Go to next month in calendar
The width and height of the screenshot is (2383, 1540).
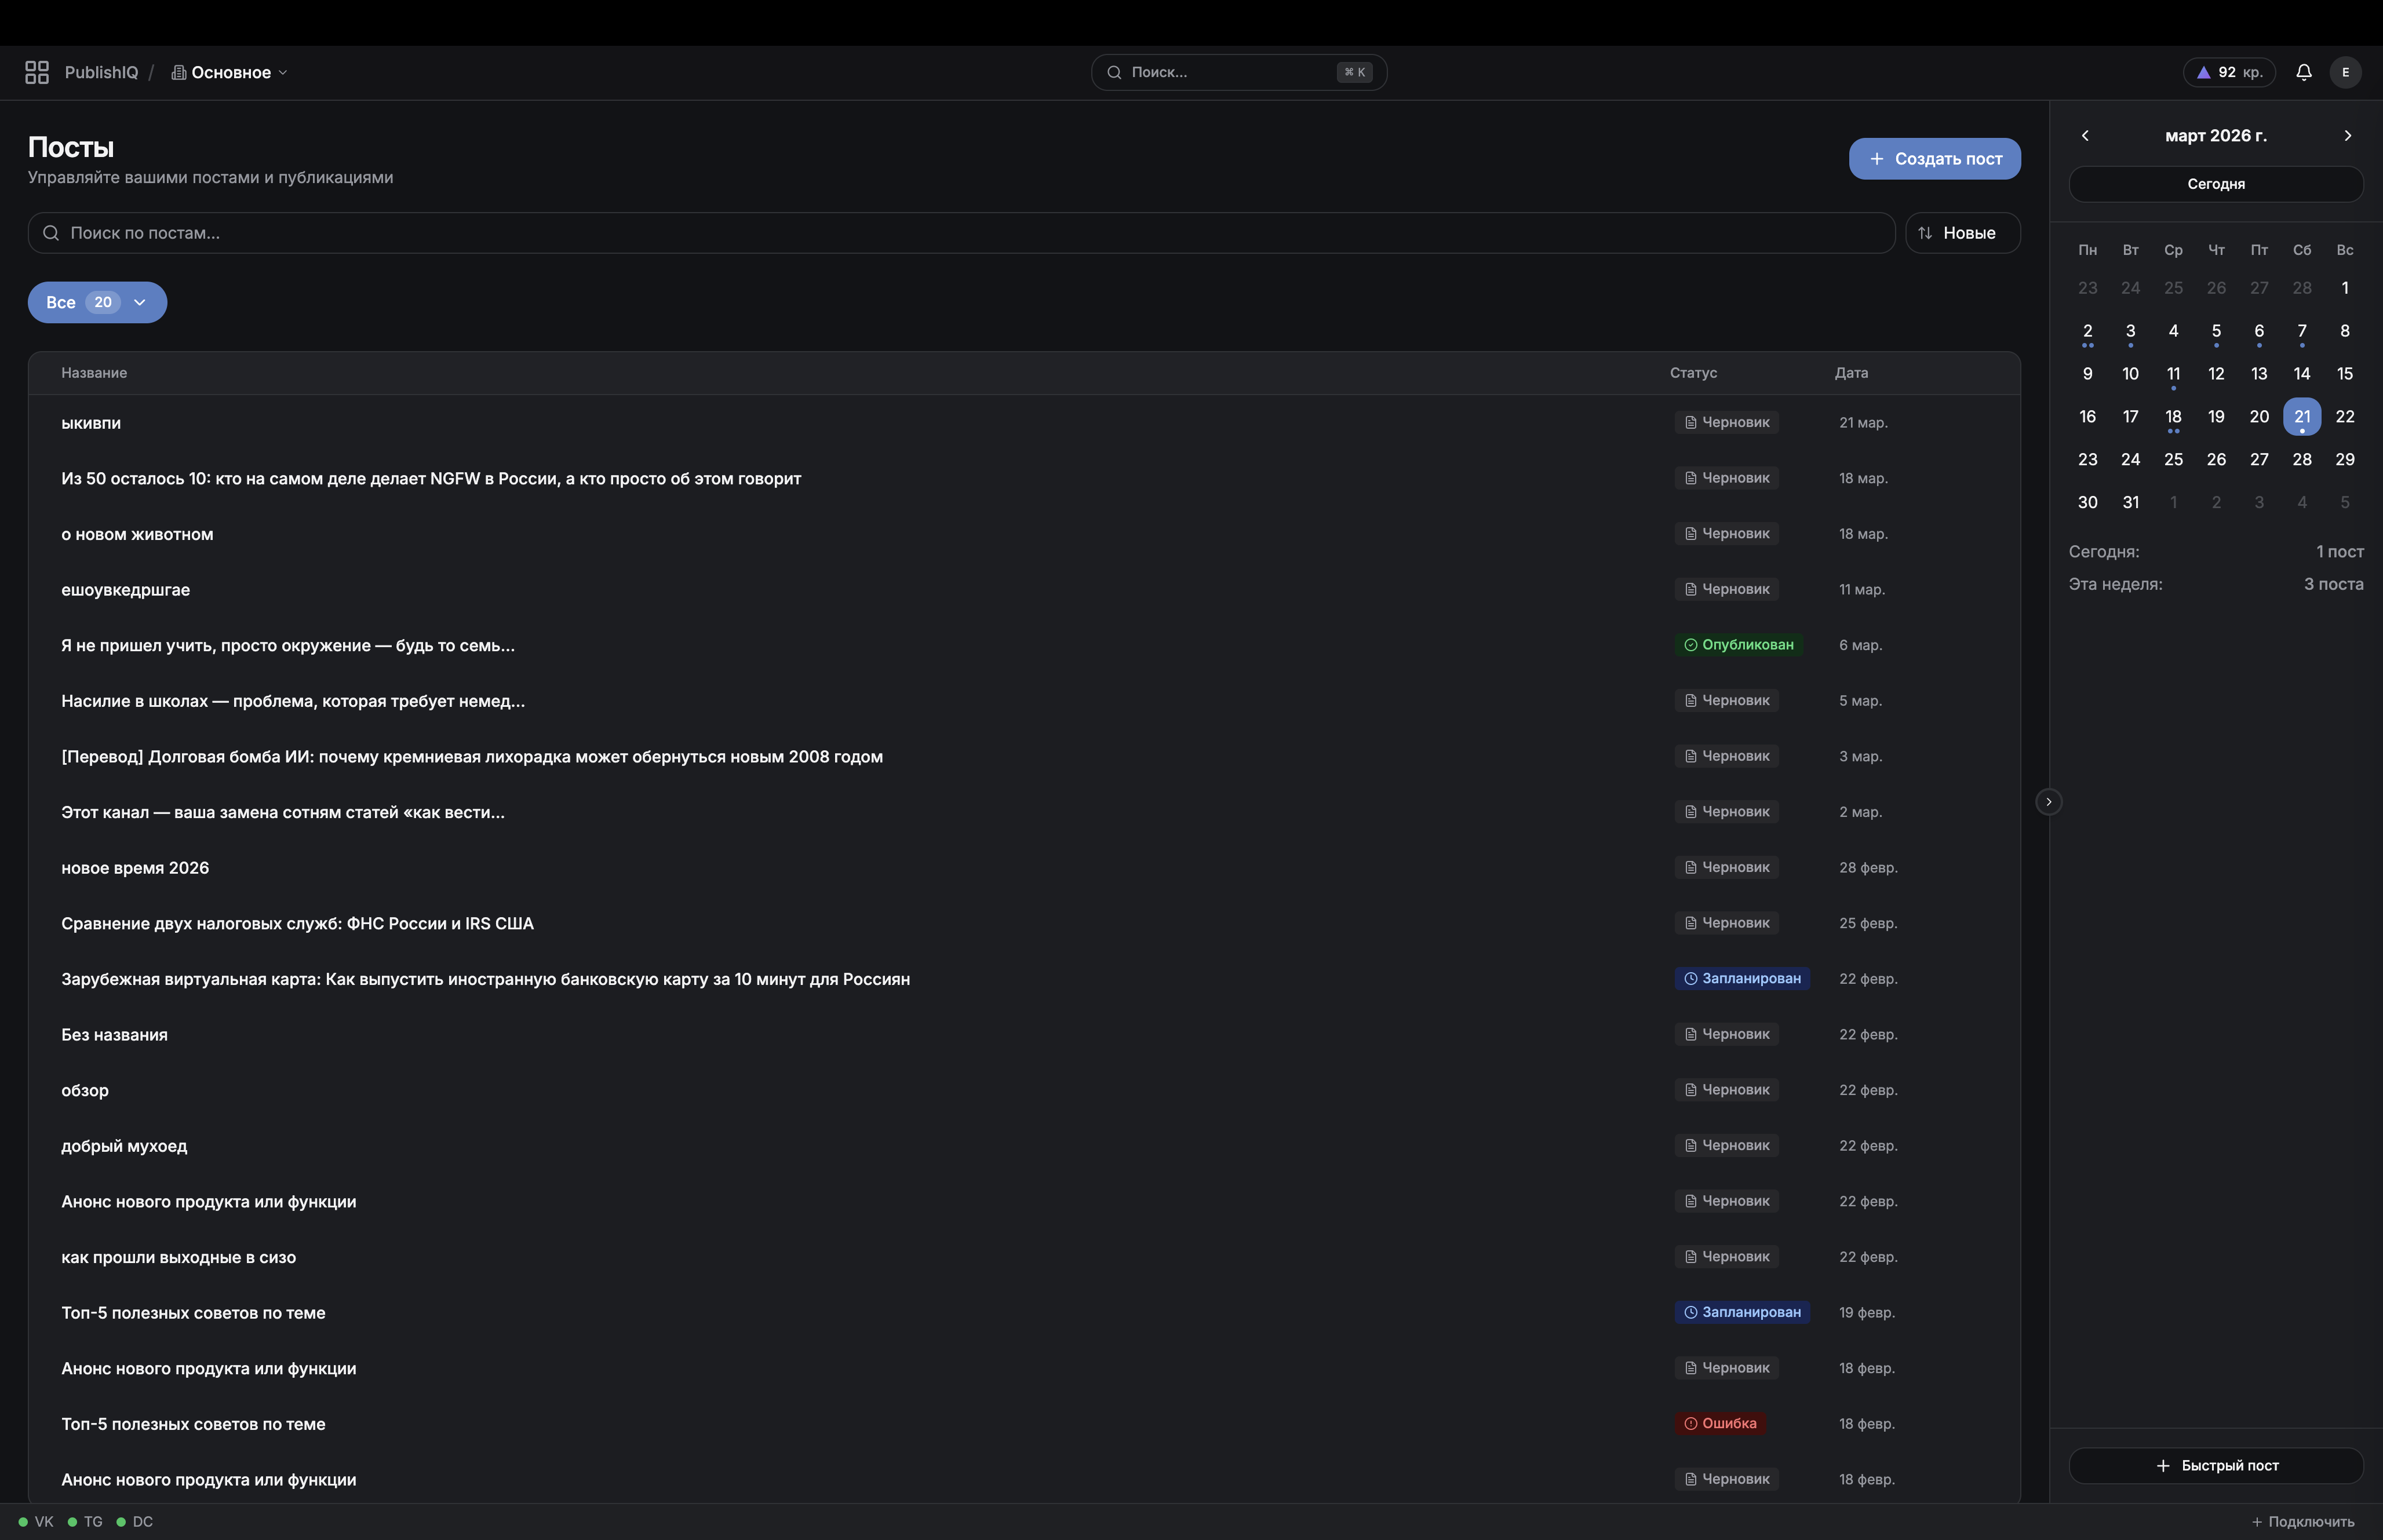[x=2347, y=135]
